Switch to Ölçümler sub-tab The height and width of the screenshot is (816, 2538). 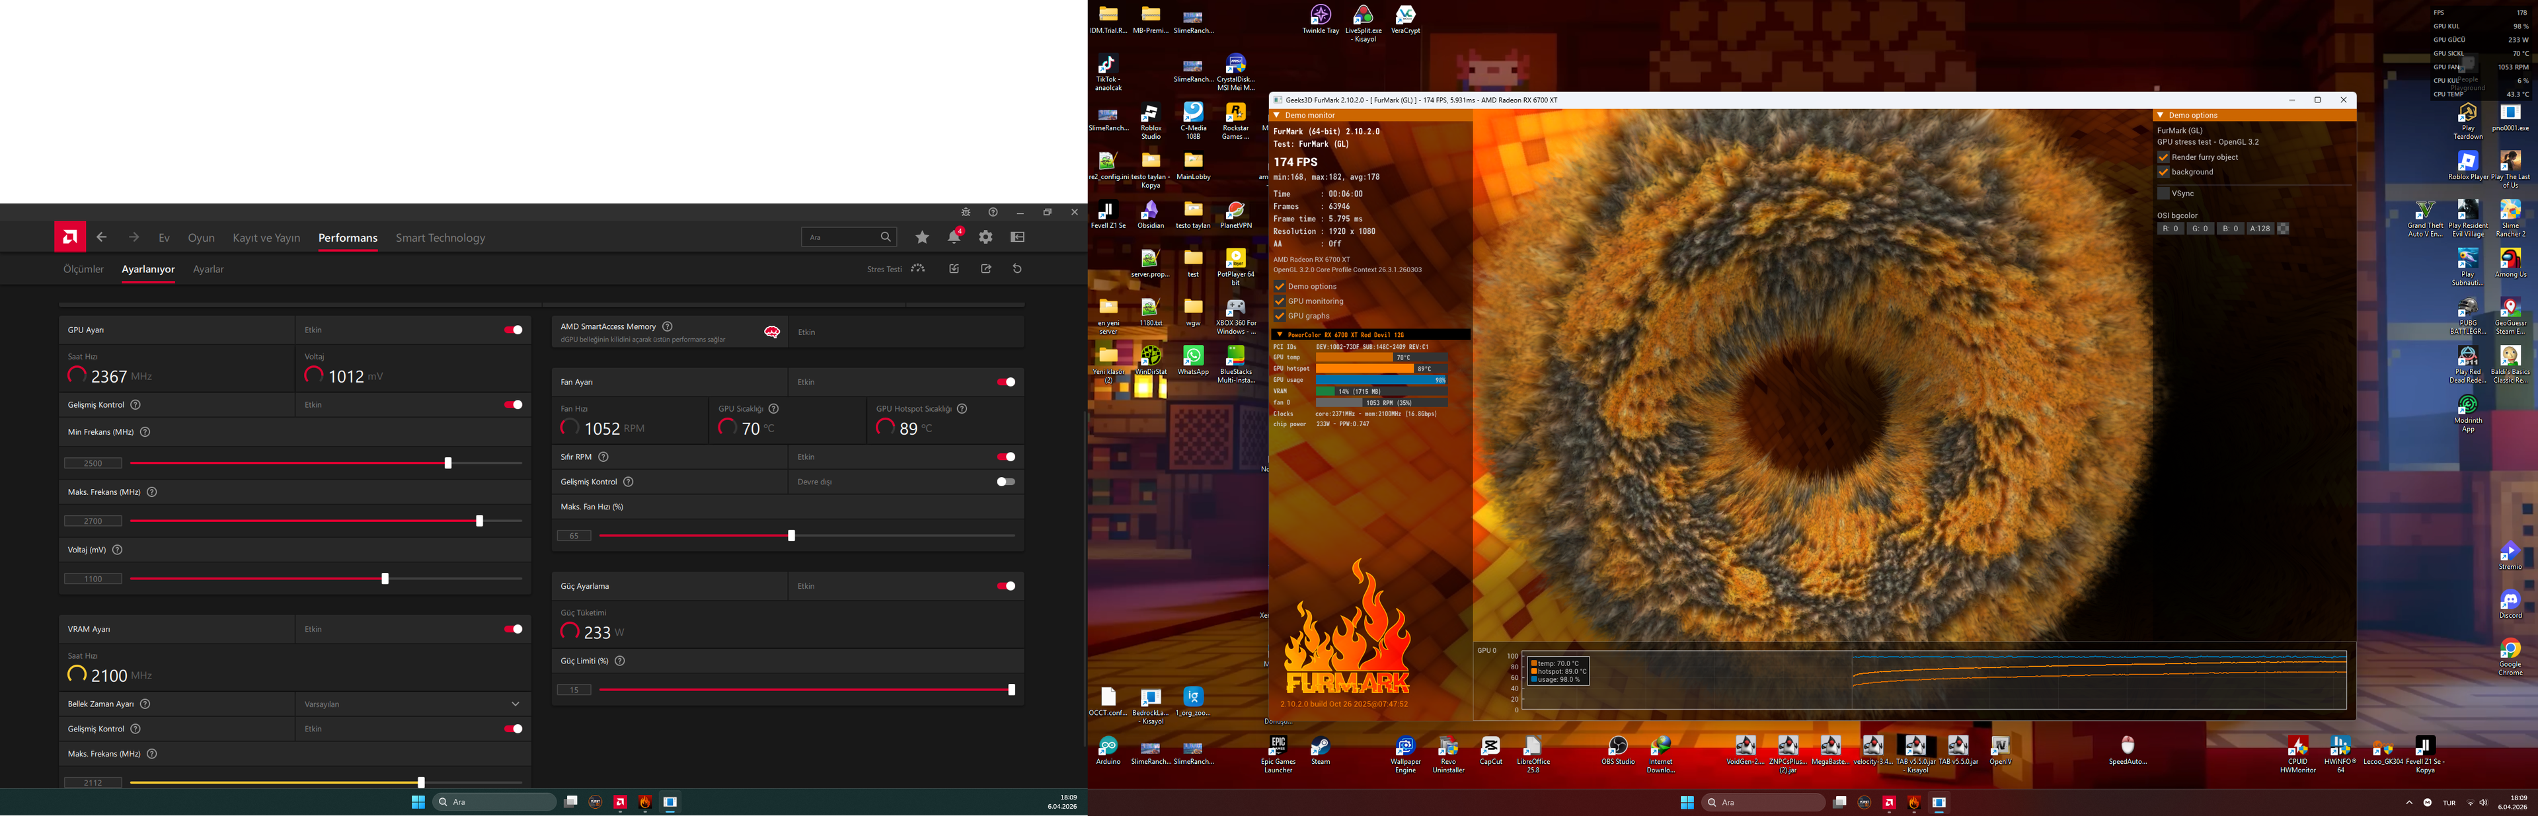click(84, 269)
